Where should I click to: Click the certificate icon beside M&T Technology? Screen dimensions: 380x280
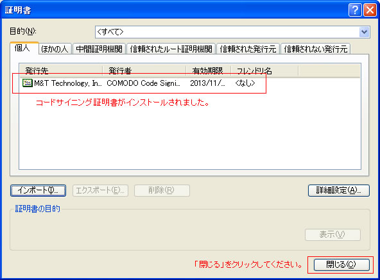pyautogui.click(x=28, y=83)
